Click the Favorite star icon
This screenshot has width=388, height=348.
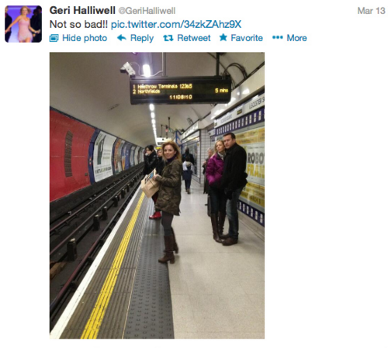[x=223, y=38]
